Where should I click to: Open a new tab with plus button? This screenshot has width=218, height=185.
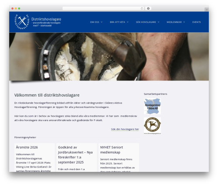[x=207, y=10]
